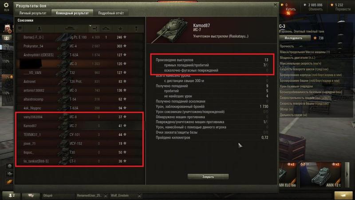Open the contacts list button
Image resolution: width=355 pixels, height=200 pixels.
point(11,196)
